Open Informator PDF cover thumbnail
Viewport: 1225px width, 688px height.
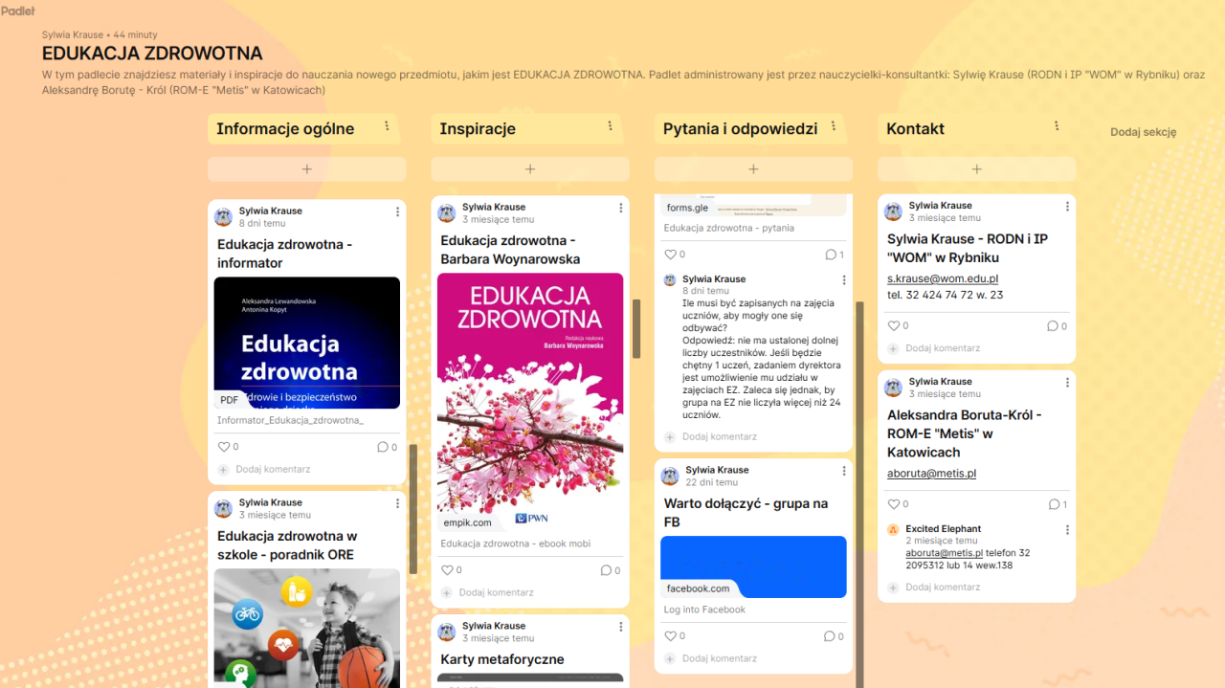307,343
